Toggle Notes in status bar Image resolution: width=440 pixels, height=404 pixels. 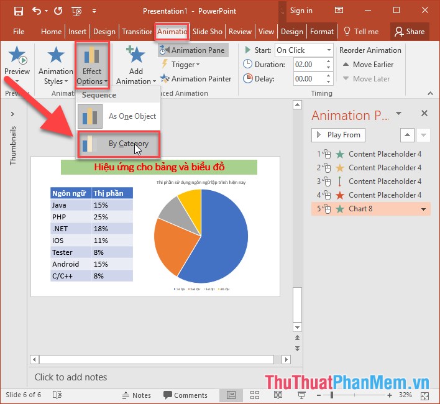[x=137, y=395]
